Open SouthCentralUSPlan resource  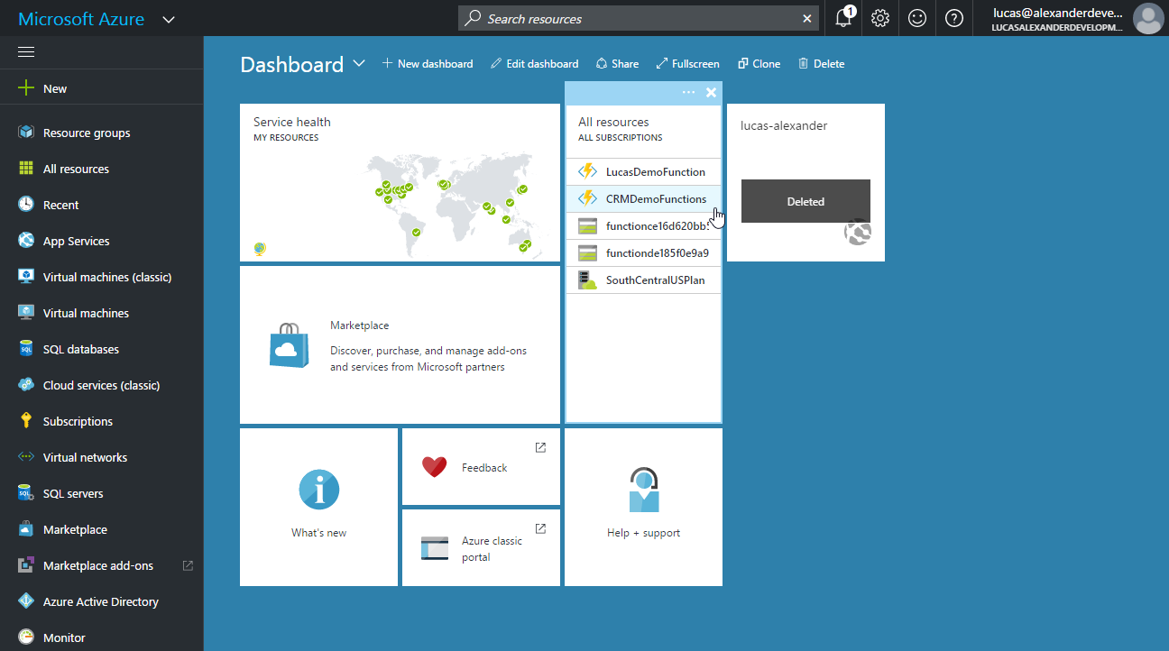(643, 280)
